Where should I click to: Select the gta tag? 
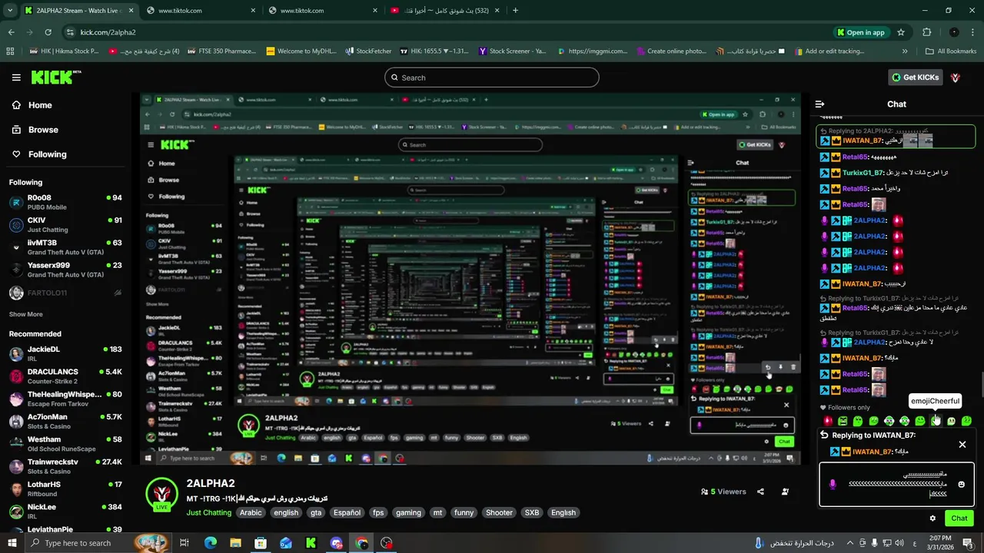click(x=316, y=512)
